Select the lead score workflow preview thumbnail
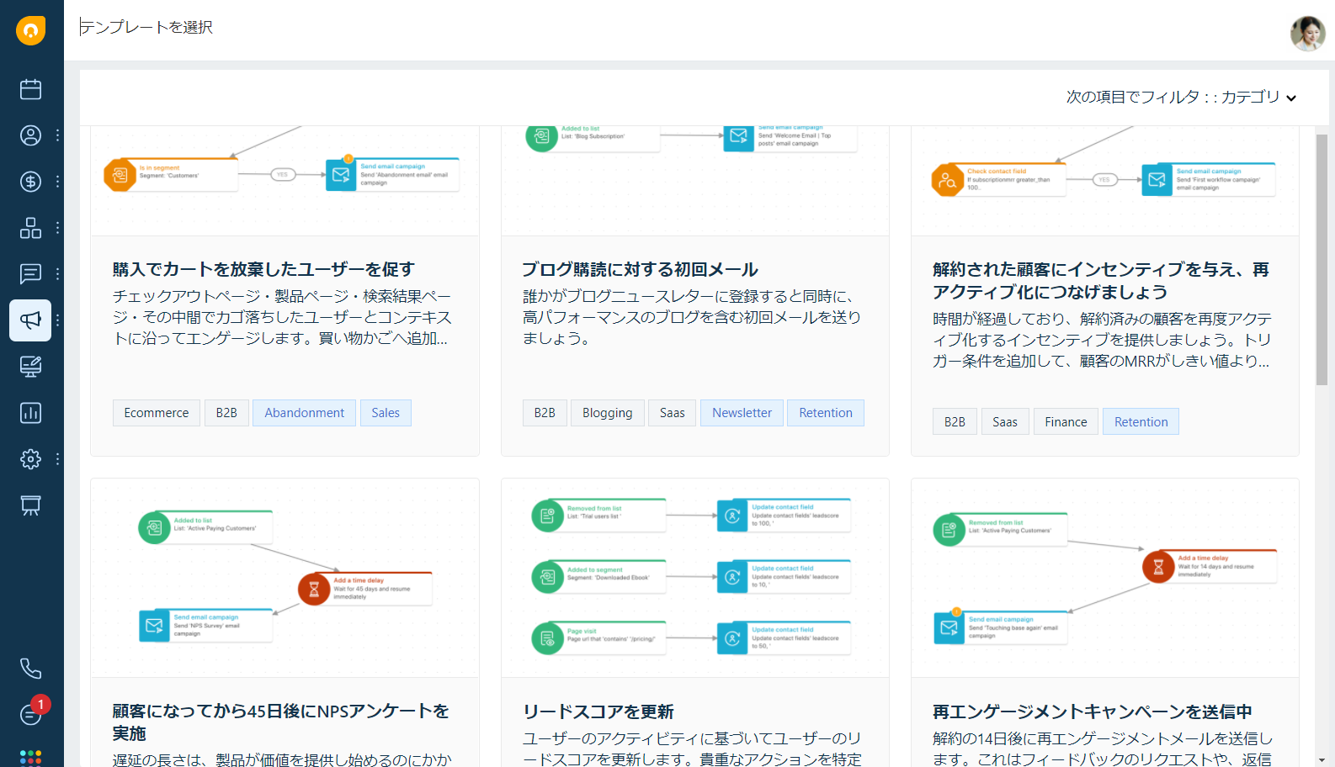Viewport: 1335px width, 767px height. pos(695,579)
